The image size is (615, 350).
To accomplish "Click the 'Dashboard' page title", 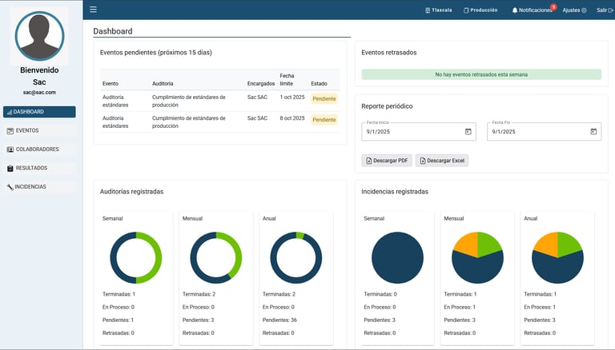I will tap(113, 31).
